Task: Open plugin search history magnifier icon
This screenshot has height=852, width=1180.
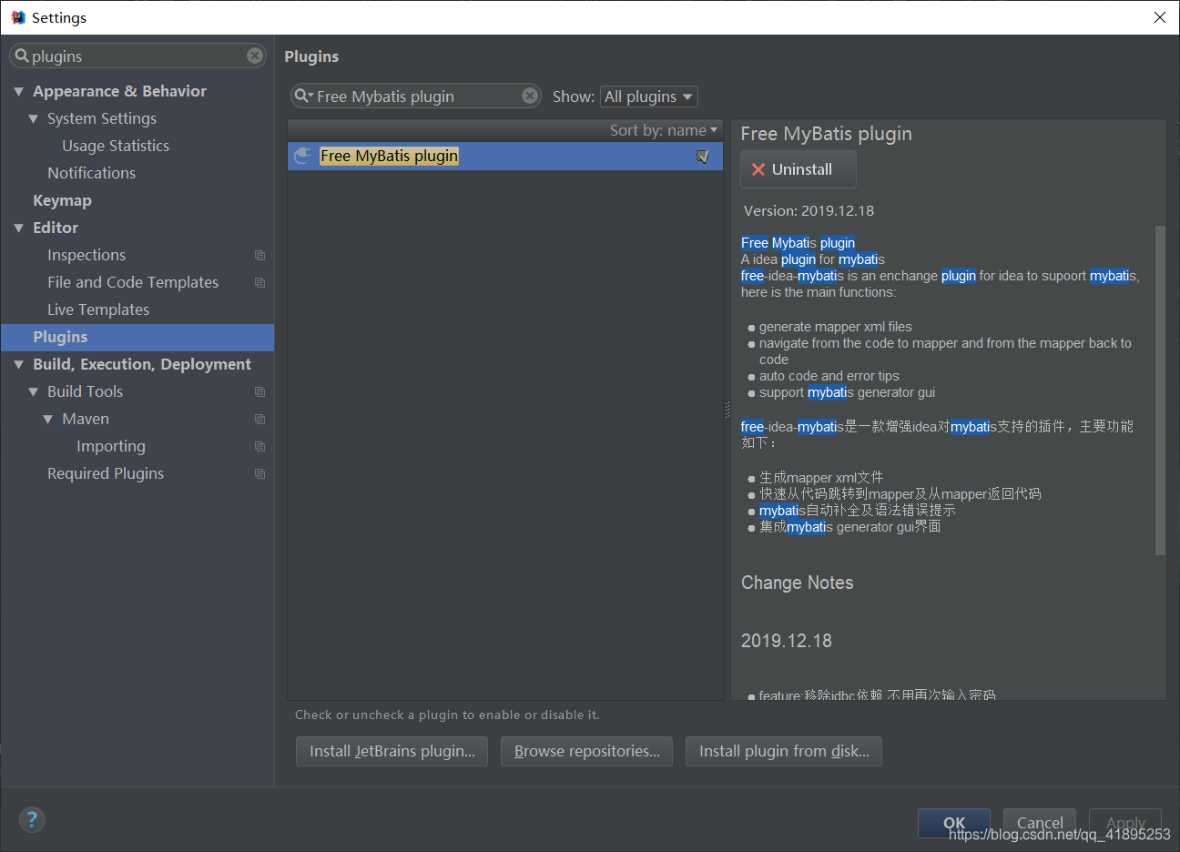Action: (x=303, y=96)
